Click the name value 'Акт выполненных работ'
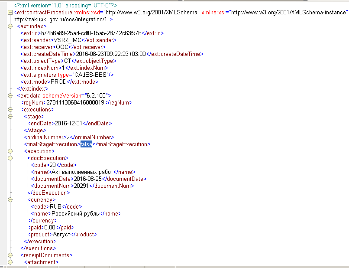The height and width of the screenshot is (268, 349). pos(82,172)
